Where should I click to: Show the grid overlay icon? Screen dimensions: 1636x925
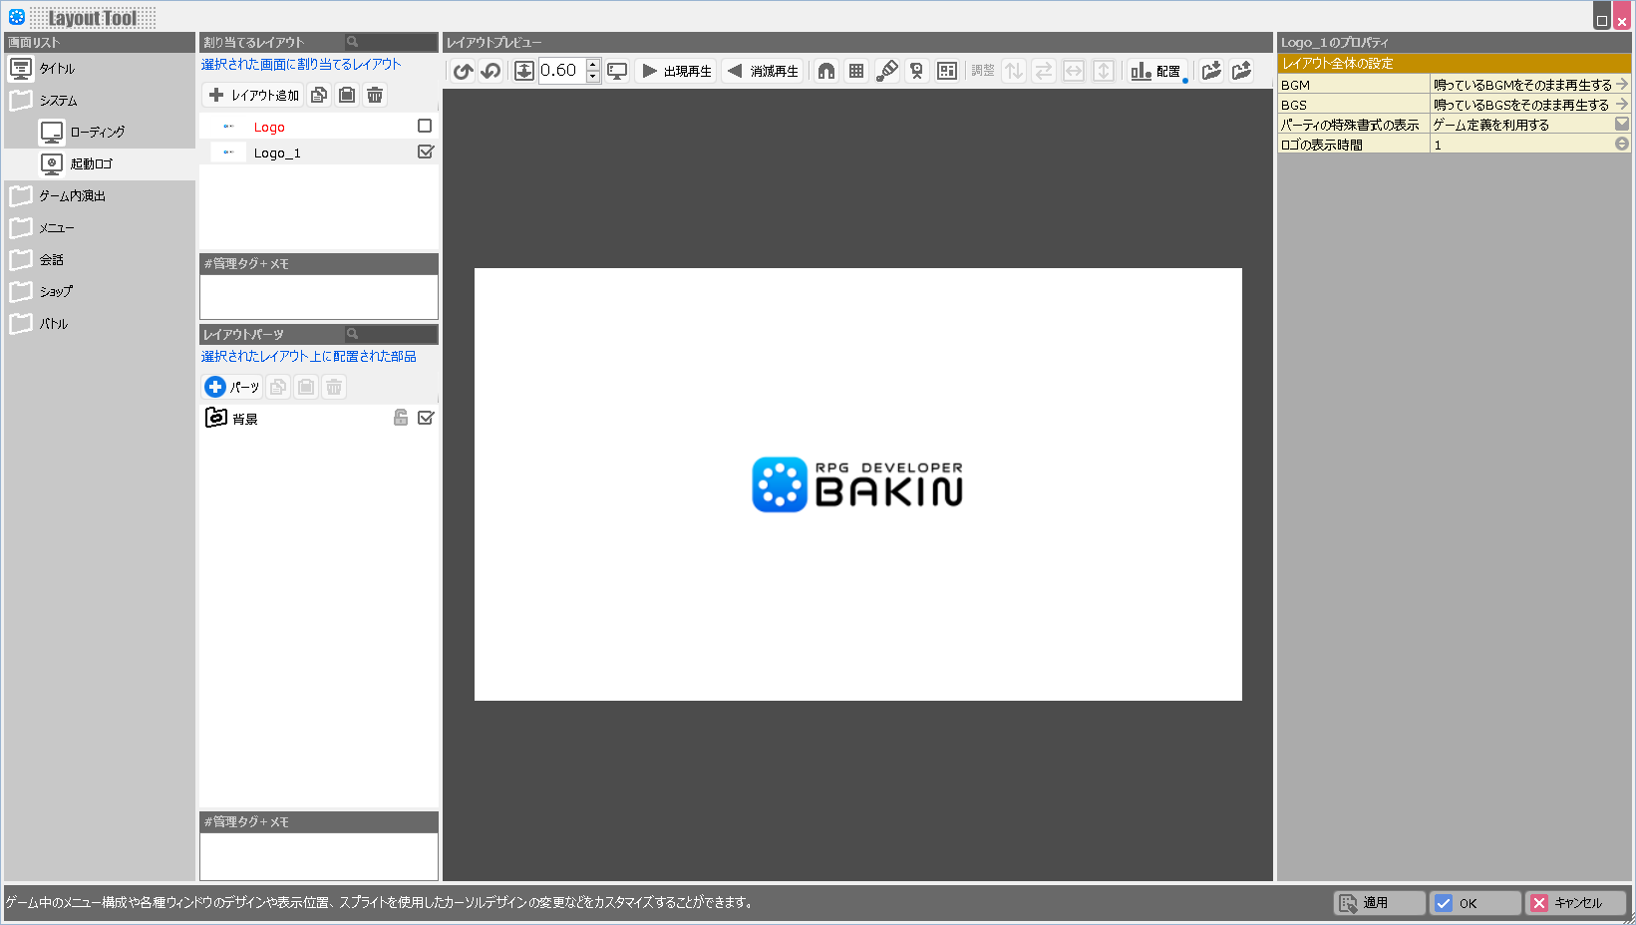[x=856, y=71]
